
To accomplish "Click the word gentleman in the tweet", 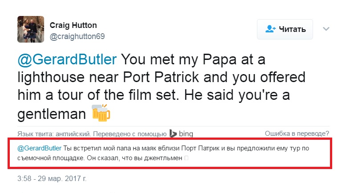I will click(x=51, y=114).
